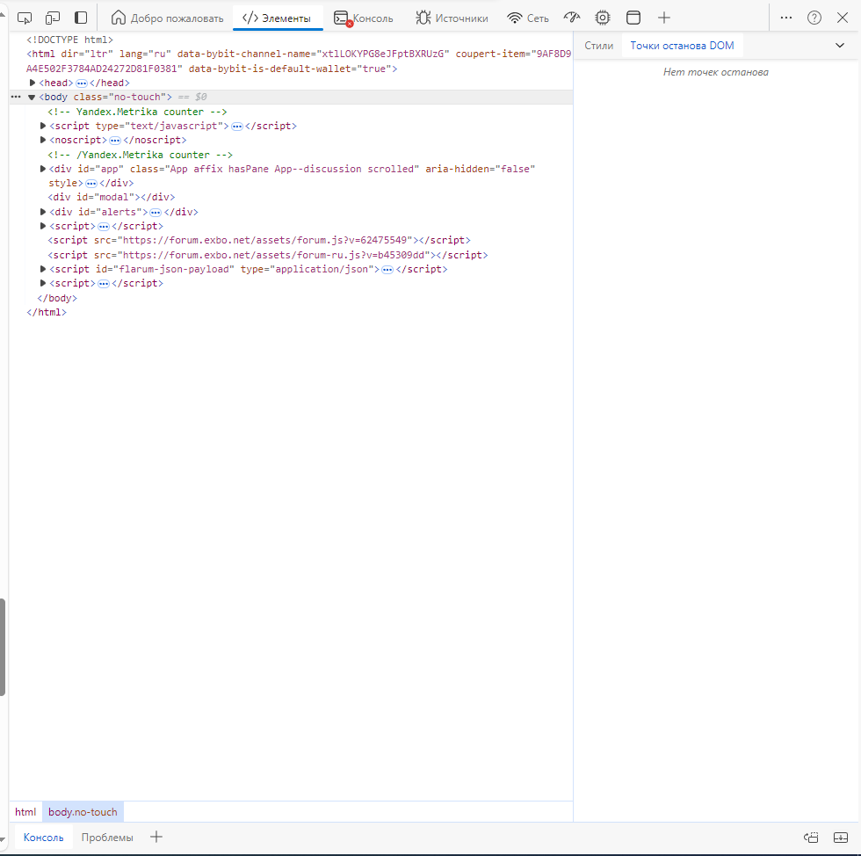The image size is (861, 856).
Task: Open forum.js script source link
Action: click(x=267, y=240)
